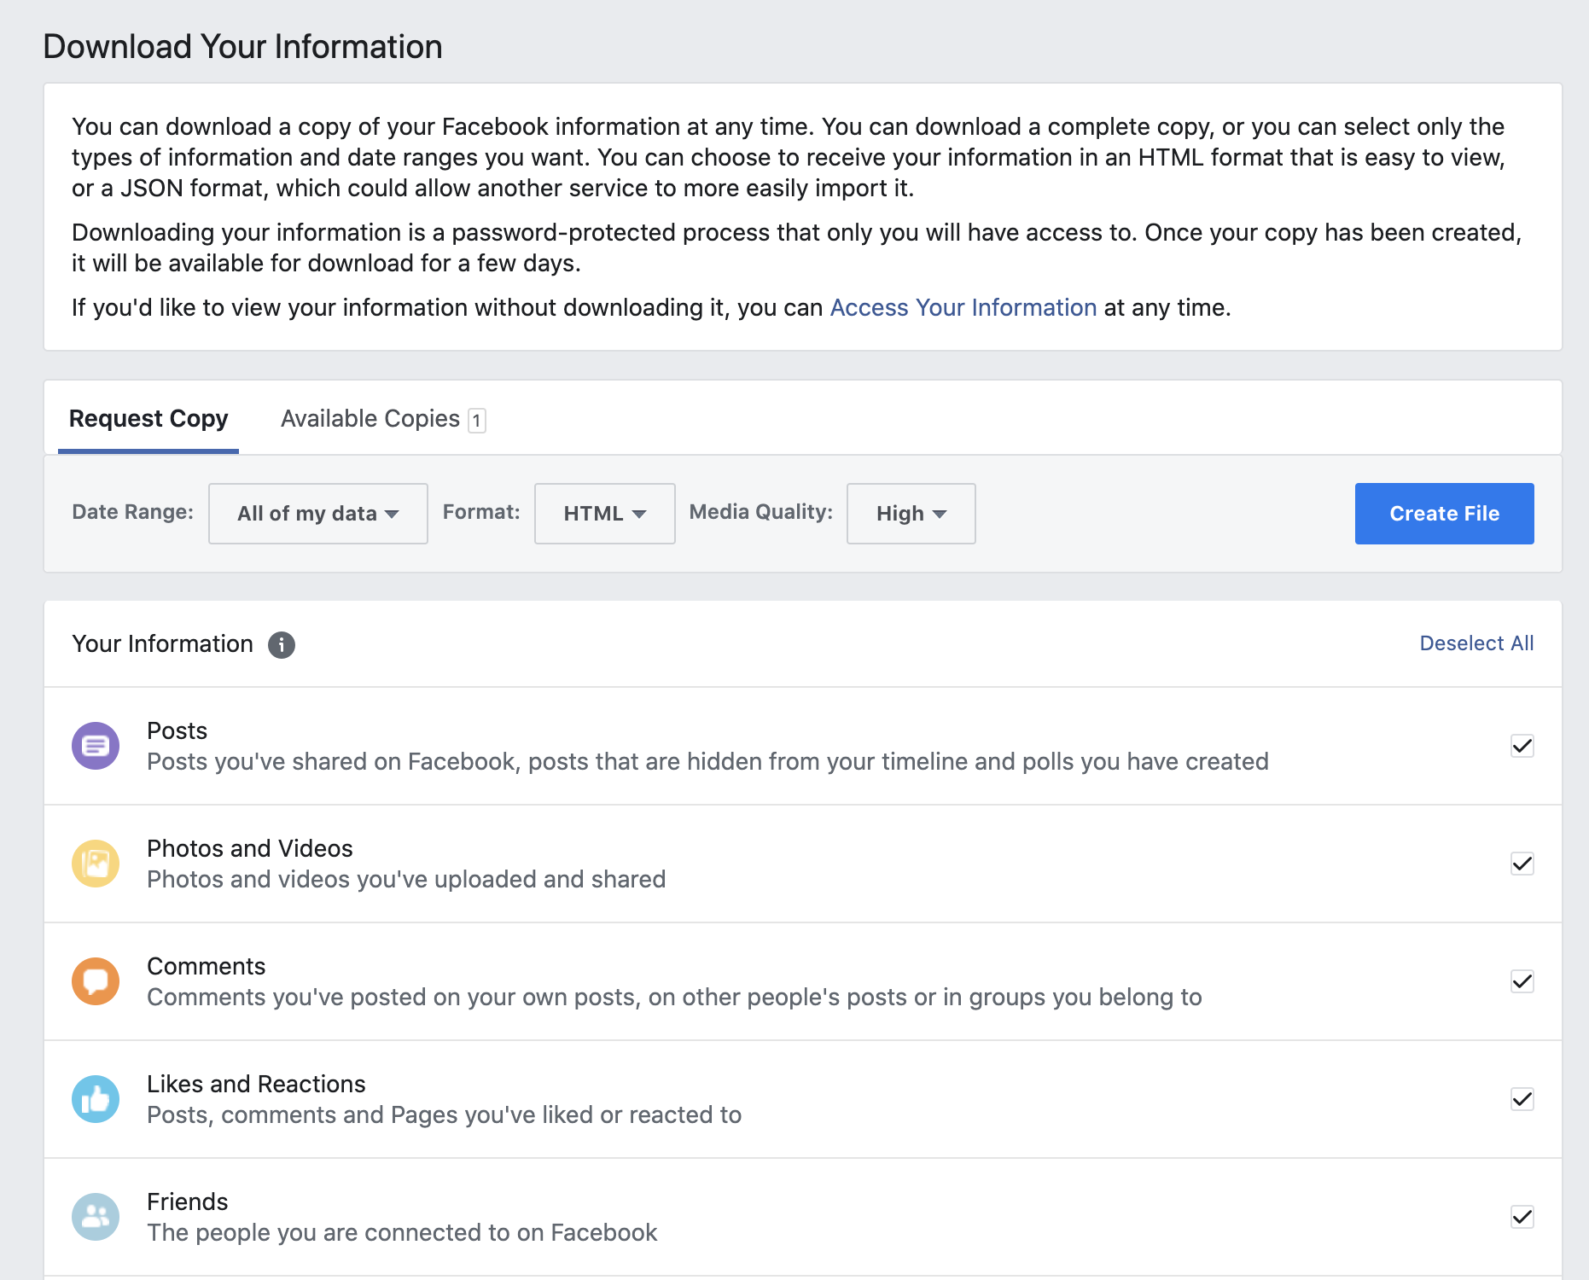Click the Friends people icon
Screen dimensions: 1589x1280
(96, 1217)
